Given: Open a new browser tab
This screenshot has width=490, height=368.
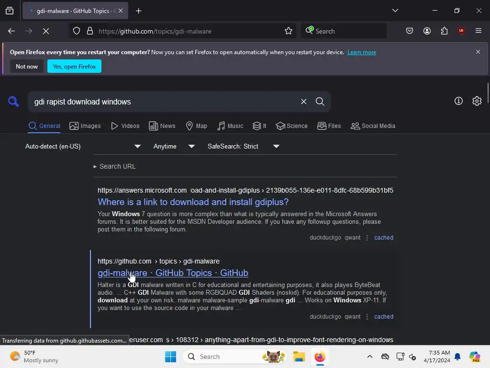Looking at the screenshot, I should (138, 11).
